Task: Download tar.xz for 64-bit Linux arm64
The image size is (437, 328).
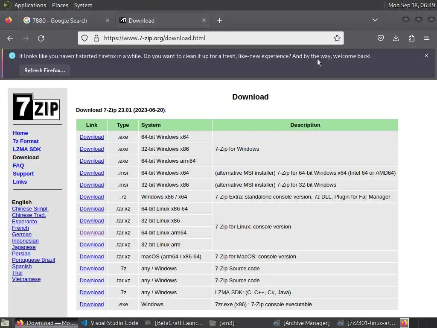Action: point(92,233)
